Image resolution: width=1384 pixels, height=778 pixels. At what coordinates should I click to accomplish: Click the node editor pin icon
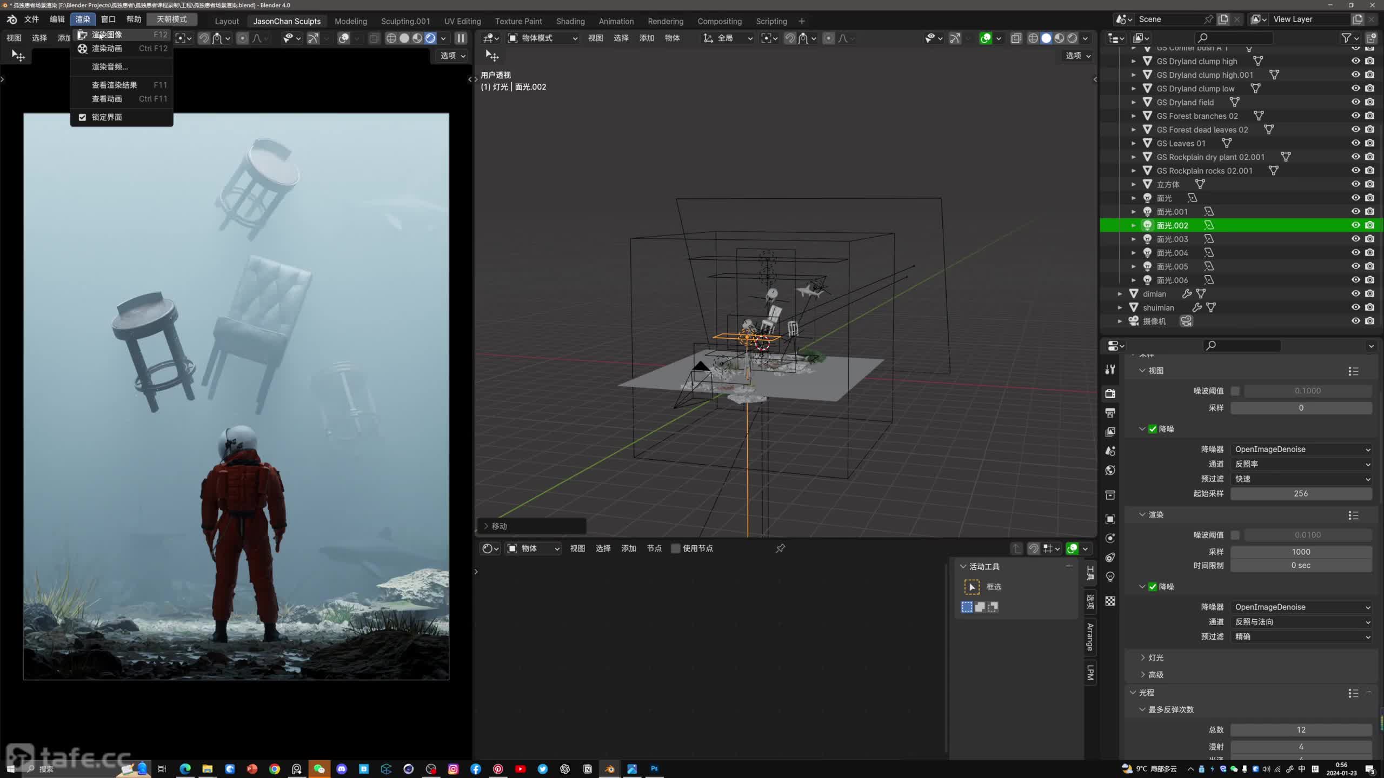point(780,548)
